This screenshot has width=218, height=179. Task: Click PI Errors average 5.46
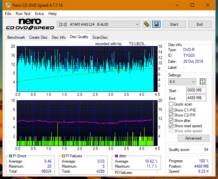tap(48, 161)
